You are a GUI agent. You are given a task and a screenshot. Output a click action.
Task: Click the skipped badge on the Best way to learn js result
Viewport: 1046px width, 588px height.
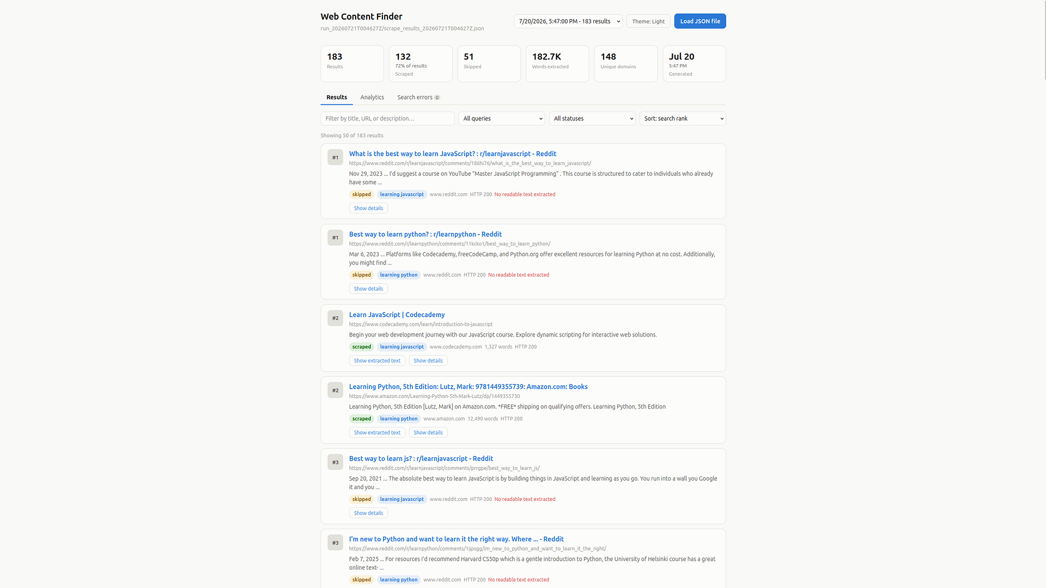[x=361, y=499]
